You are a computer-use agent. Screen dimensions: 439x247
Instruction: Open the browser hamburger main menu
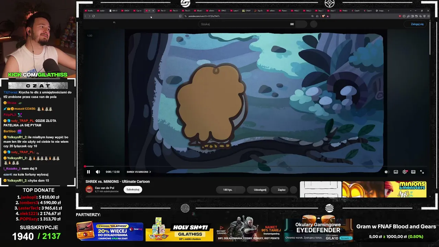pyautogui.click(x=428, y=16)
